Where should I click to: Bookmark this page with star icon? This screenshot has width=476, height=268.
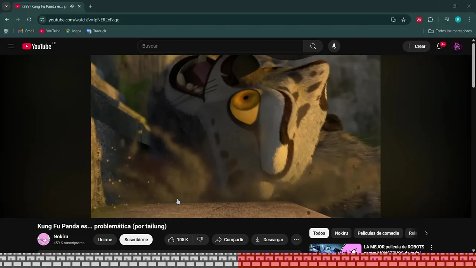point(403,20)
